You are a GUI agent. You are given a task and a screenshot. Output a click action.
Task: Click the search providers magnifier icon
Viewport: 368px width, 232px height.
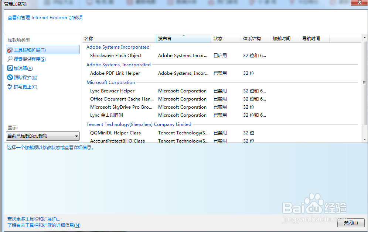click(10, 59)
